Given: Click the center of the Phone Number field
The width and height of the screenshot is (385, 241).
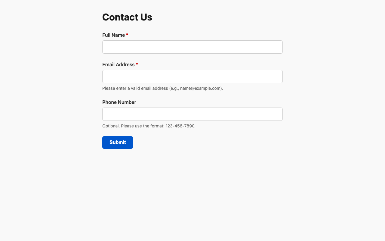Looking at the screenshot, I should point(192,114).
